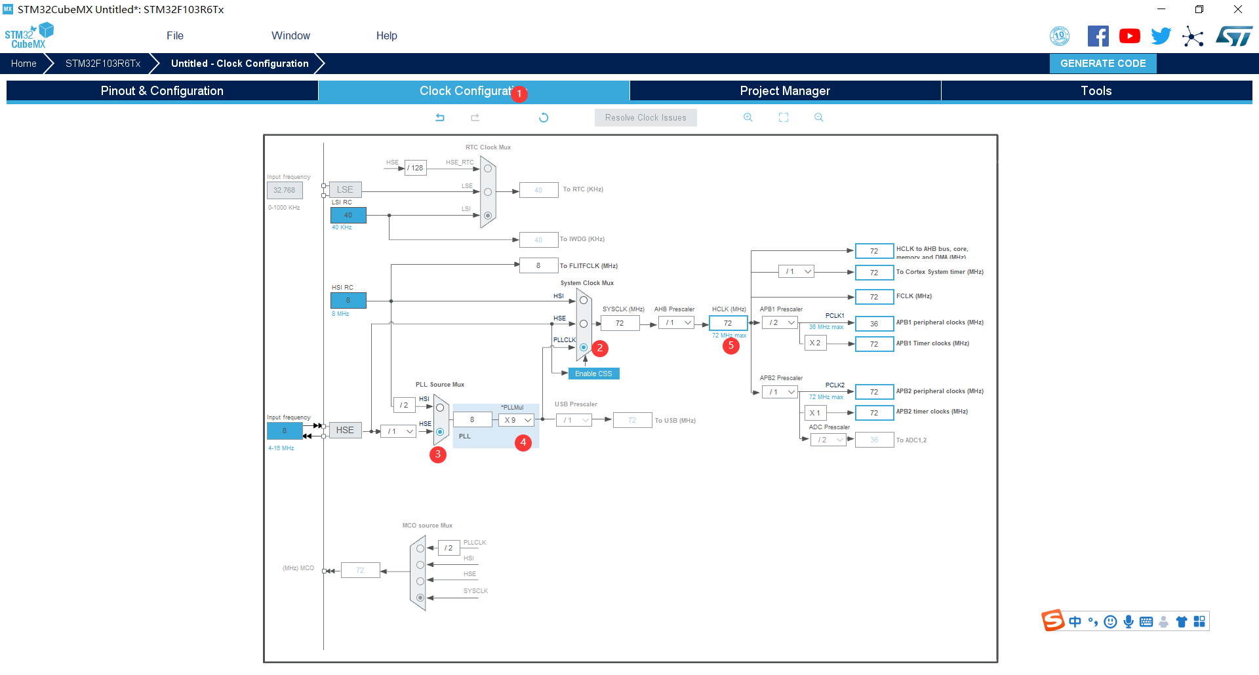
Task: Click the HSE oscillator block
Action: pyautogui.click(x=345, y=431)
